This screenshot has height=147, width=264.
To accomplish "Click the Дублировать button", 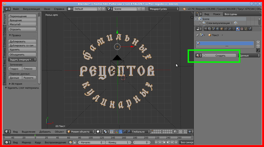I will 22,41.
